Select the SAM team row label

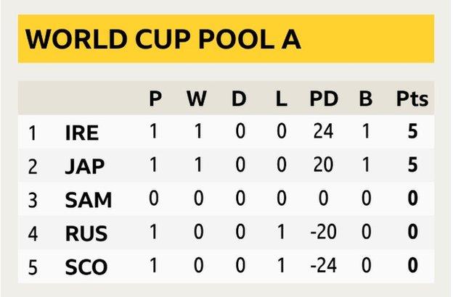point(86,200)
